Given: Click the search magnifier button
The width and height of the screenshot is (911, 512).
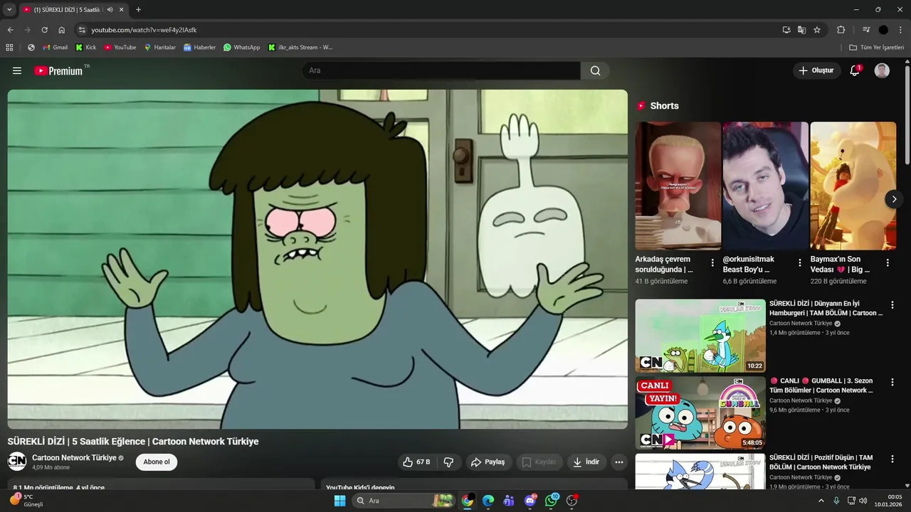Looking at the screenshot, I should [595, 70].
